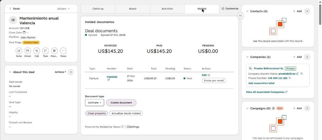
Task: Toggle the right sidebar collapse icon
Action: (x=240, y=16)
